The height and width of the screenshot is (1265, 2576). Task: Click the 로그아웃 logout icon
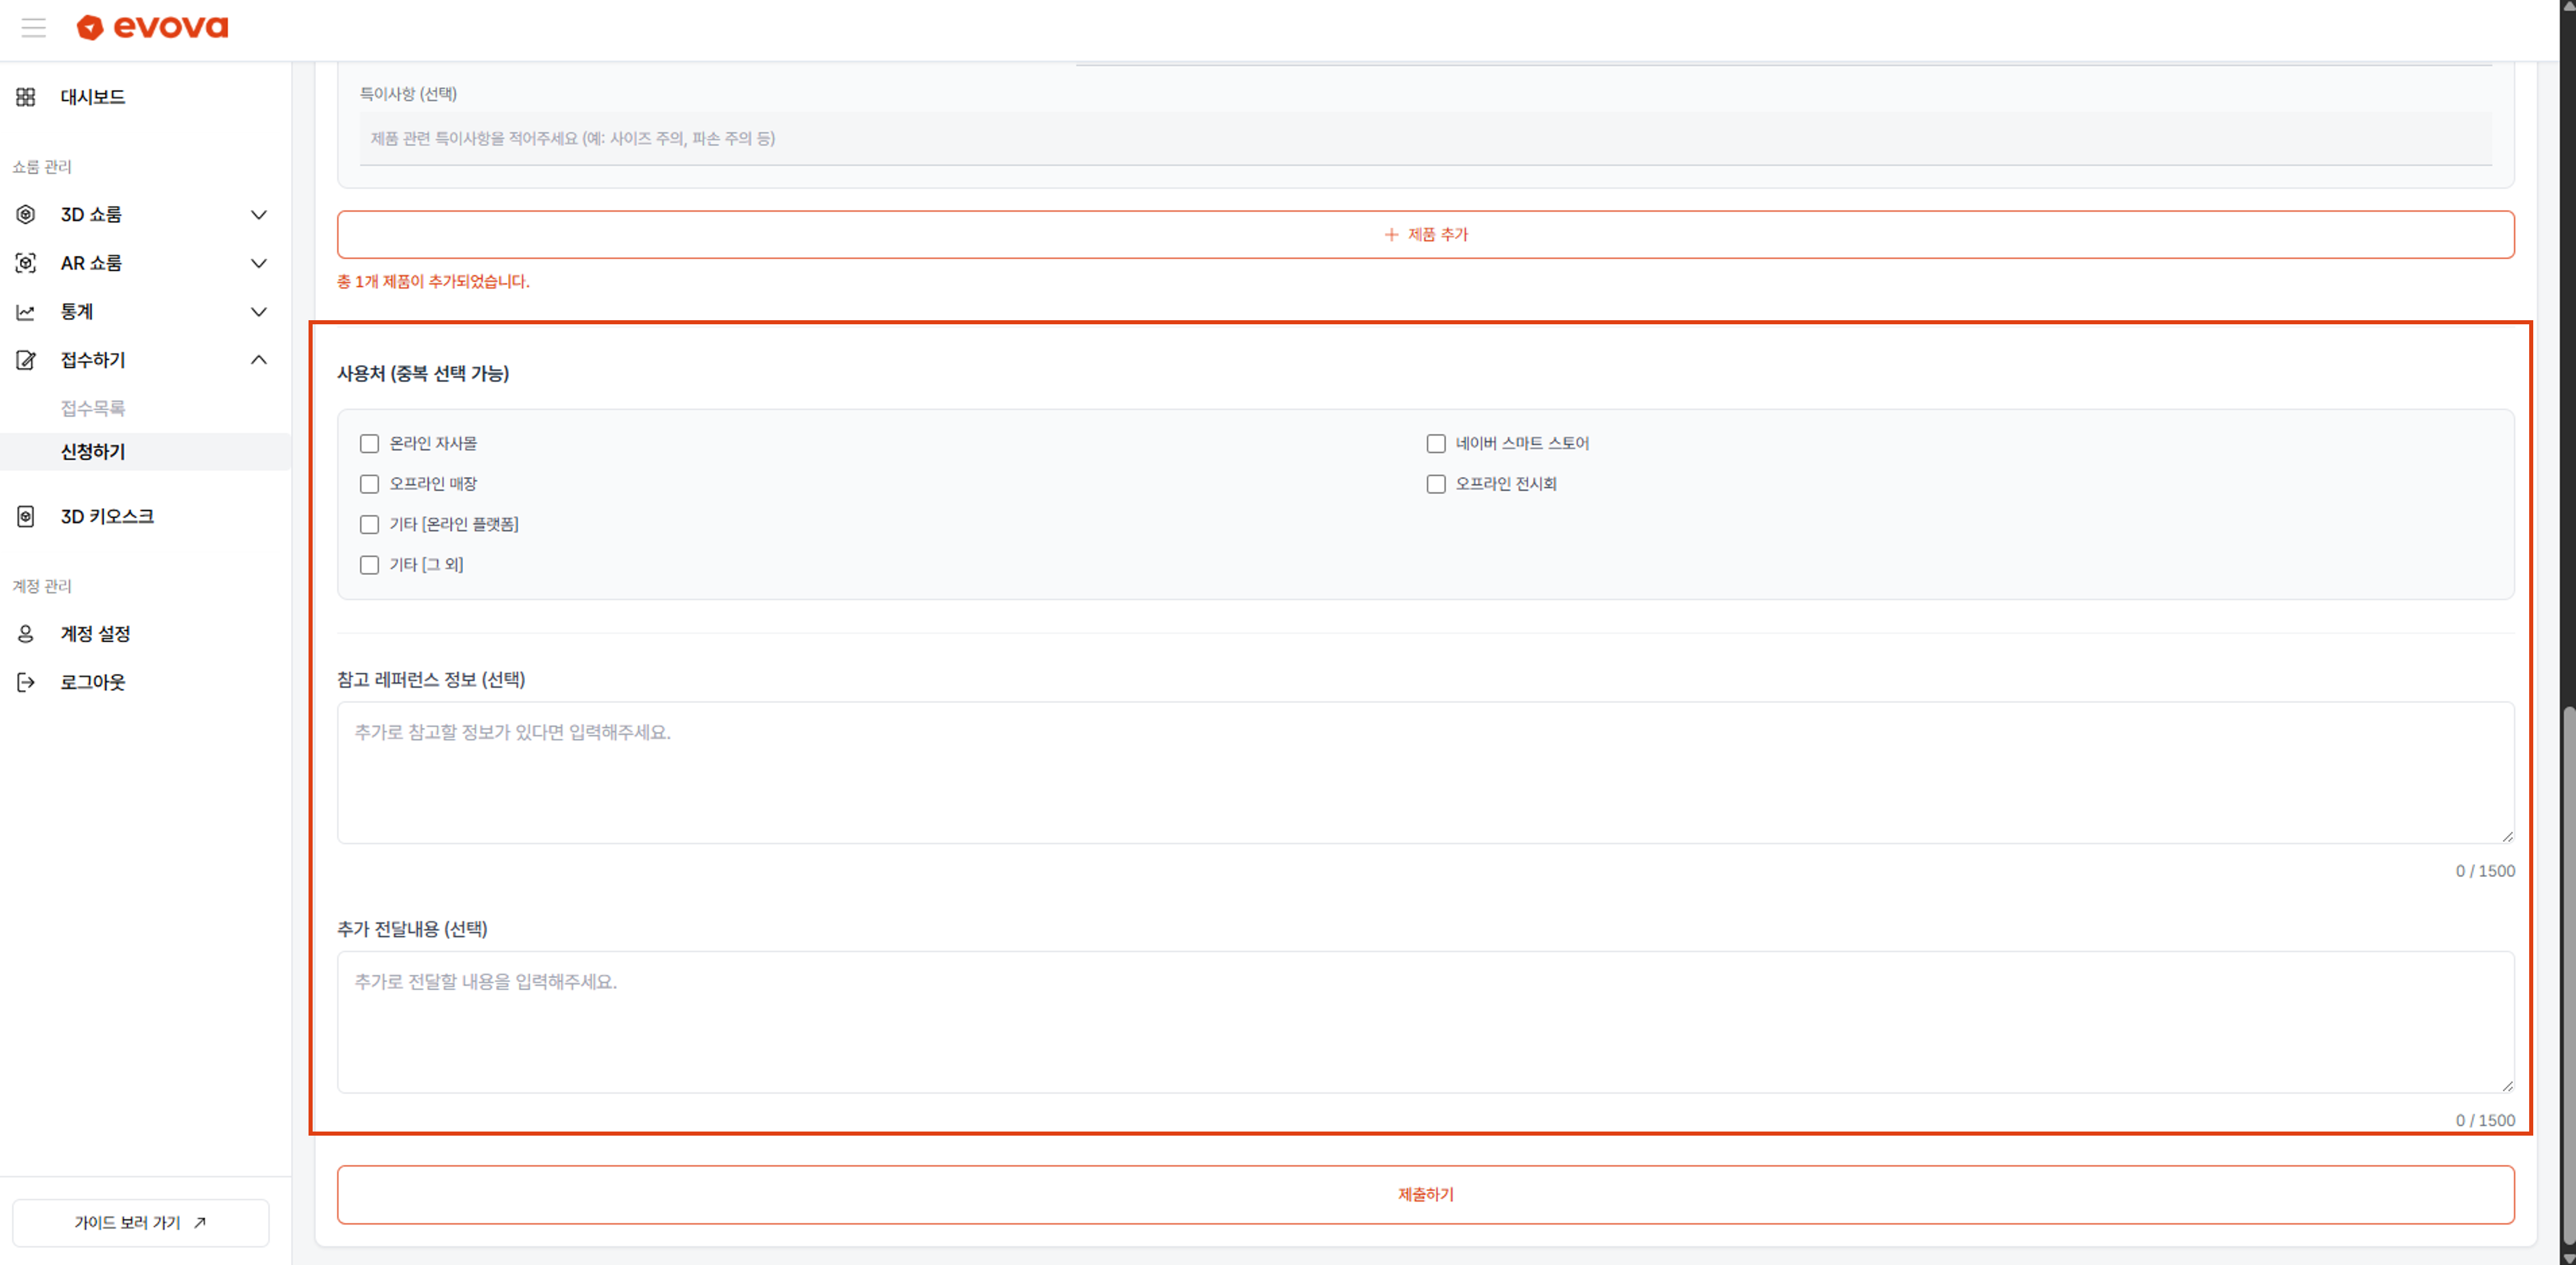(26, 682)
